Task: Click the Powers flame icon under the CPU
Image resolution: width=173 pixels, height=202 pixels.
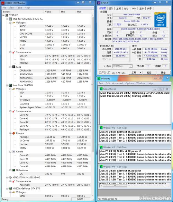Action: coord(14,133)
